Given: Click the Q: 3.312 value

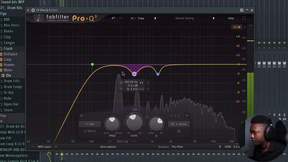Looking at the screenshot, I should pyautogui.click(x=132, y=89).
